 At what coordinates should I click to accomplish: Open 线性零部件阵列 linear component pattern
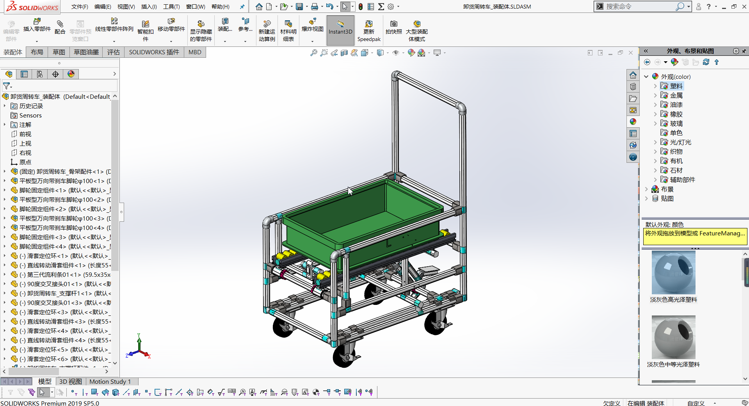point(114,26)
